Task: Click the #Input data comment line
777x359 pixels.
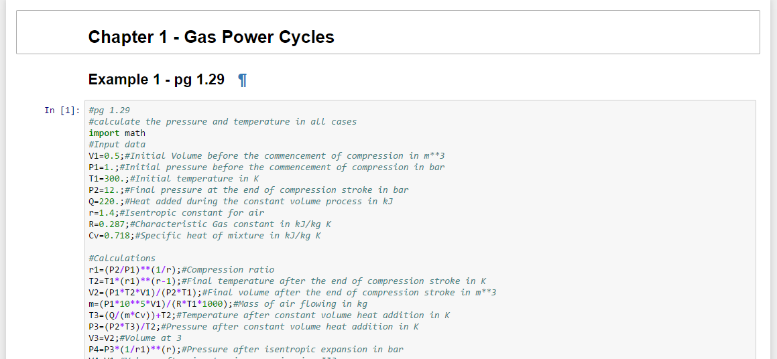Action: pyautogui.click(x=117, y=145)
